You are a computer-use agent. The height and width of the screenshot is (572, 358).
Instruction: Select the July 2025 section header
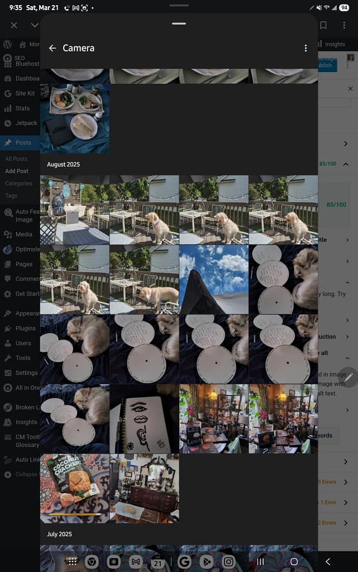point(59,534)
